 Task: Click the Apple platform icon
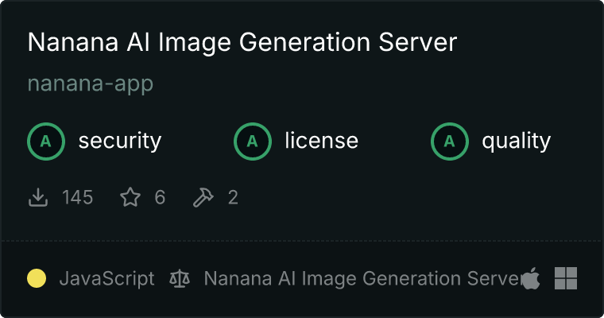tap(530, 278)
